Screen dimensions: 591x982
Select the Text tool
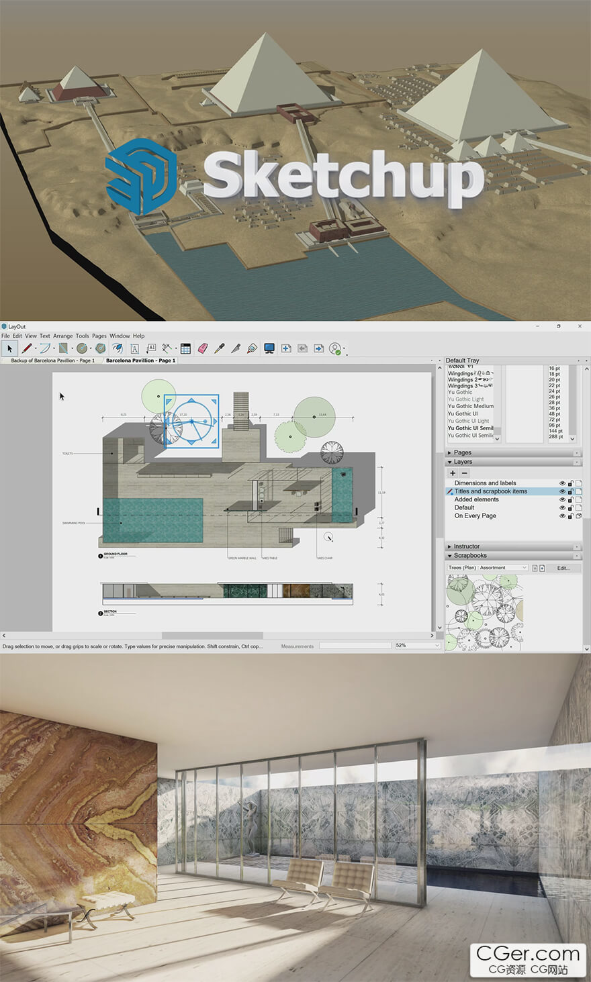click(134, 348)
